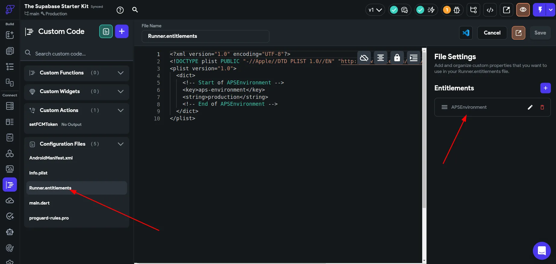Open the branching icon in the top bar
Viewport: 556px width, 264px height.
[473, 10]
